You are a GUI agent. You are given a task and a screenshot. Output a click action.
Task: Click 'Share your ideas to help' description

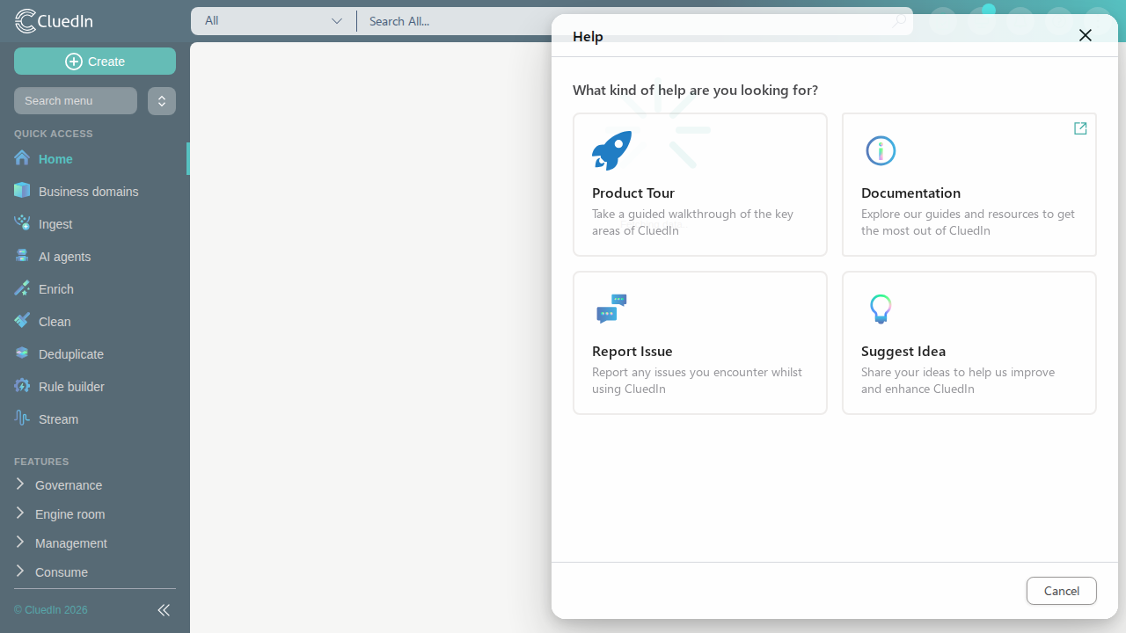pyautogui.click(x=958, y=381)
